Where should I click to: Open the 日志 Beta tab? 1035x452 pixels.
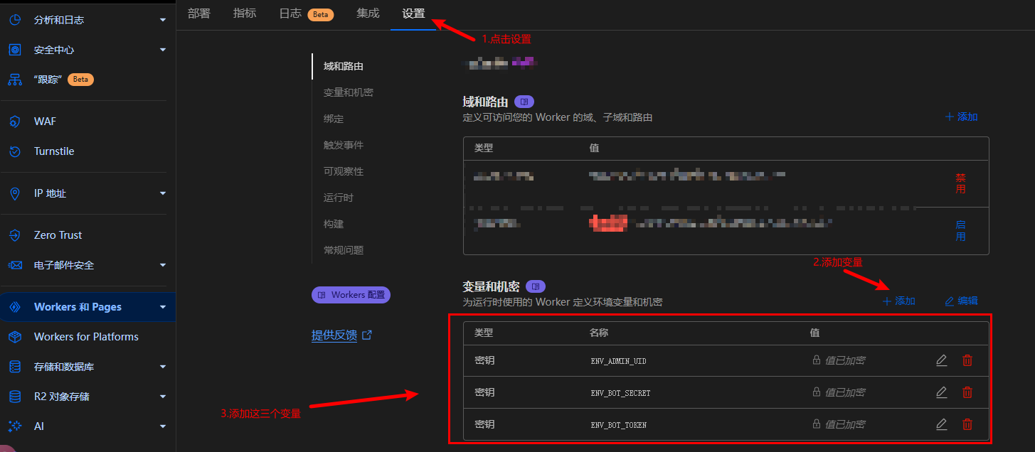click(306, 14)
